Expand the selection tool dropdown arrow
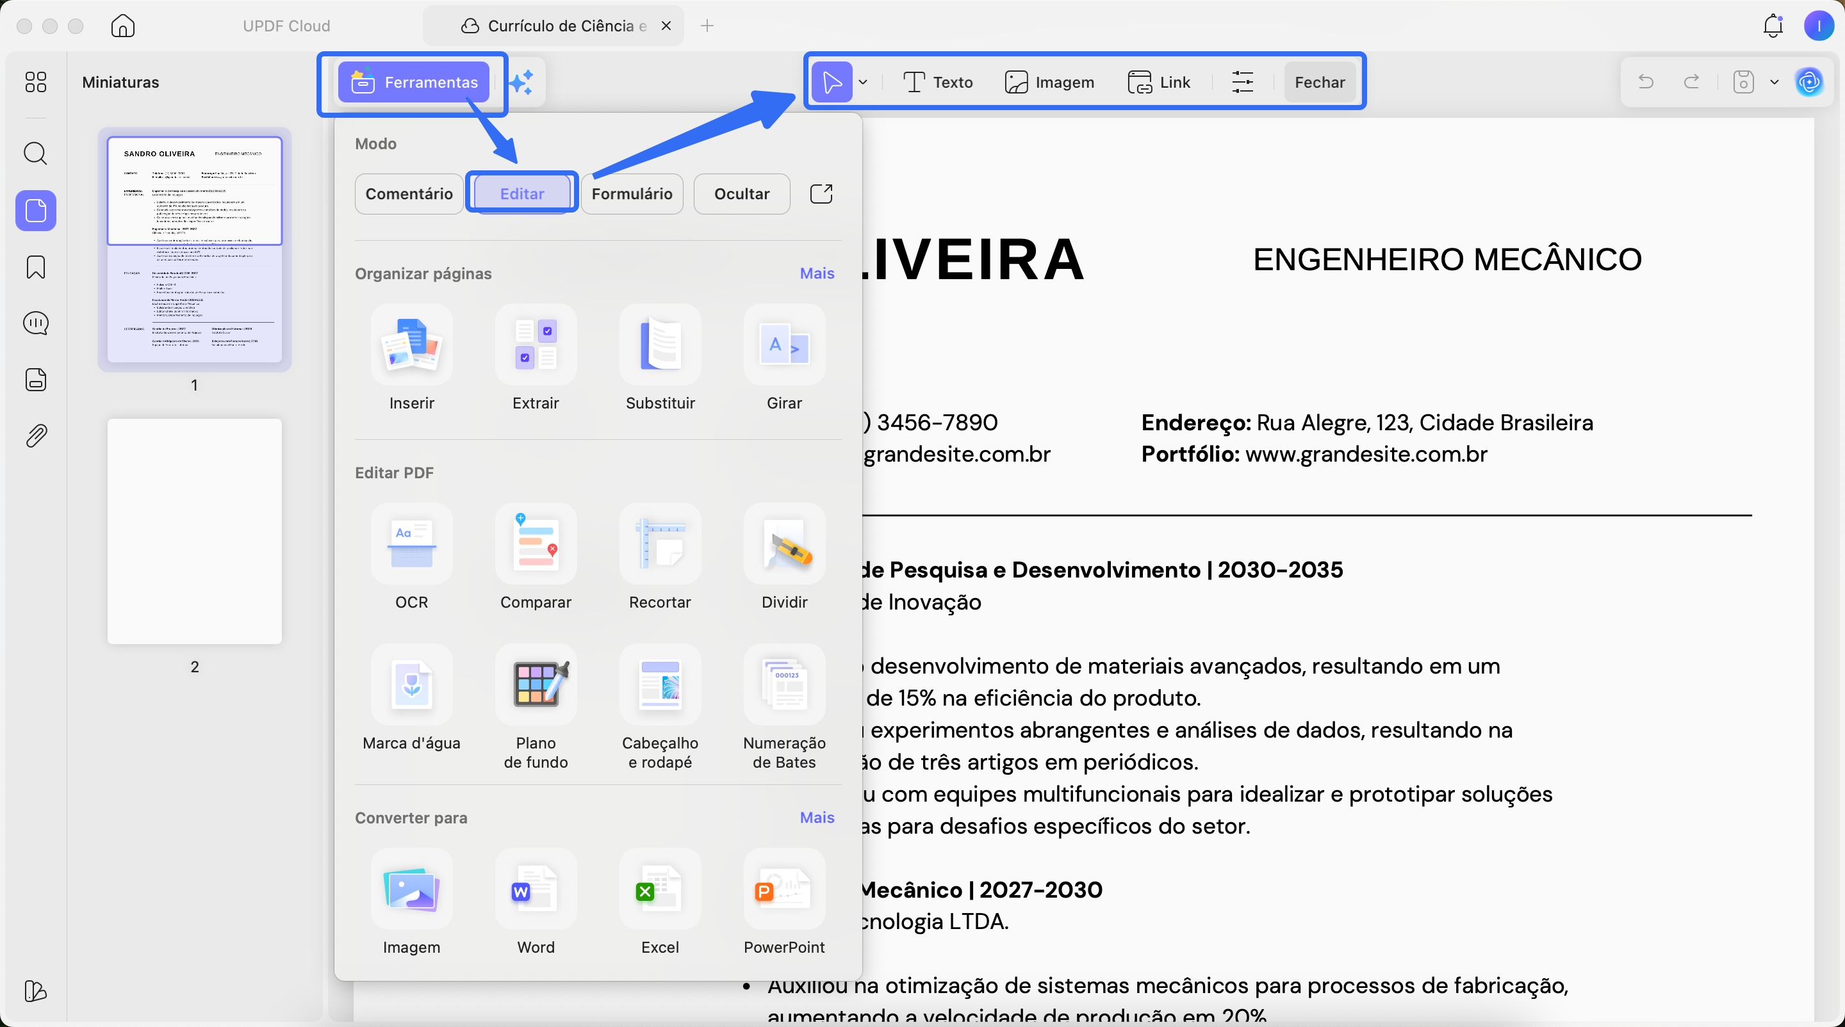Screen dimensions: 1845x1027 click(863, 83)
